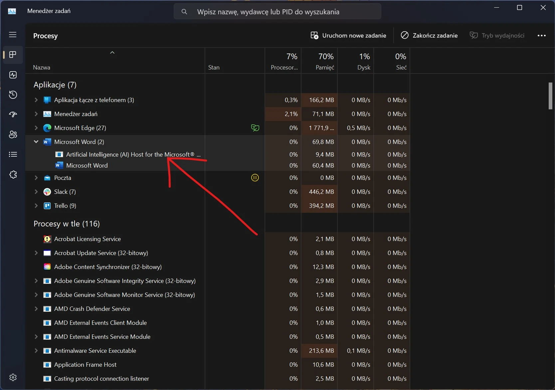The width and height of the screenshot is (555, 390).
Task: Collapse the Microsoft Word (2) group
Action: pyautogui.click(x=36, y=142)
